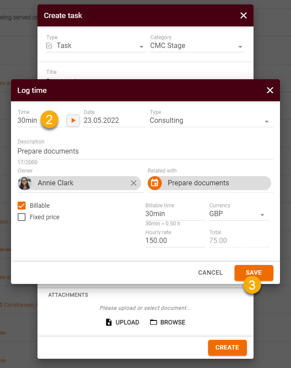Close the Log time dialog

270,90
